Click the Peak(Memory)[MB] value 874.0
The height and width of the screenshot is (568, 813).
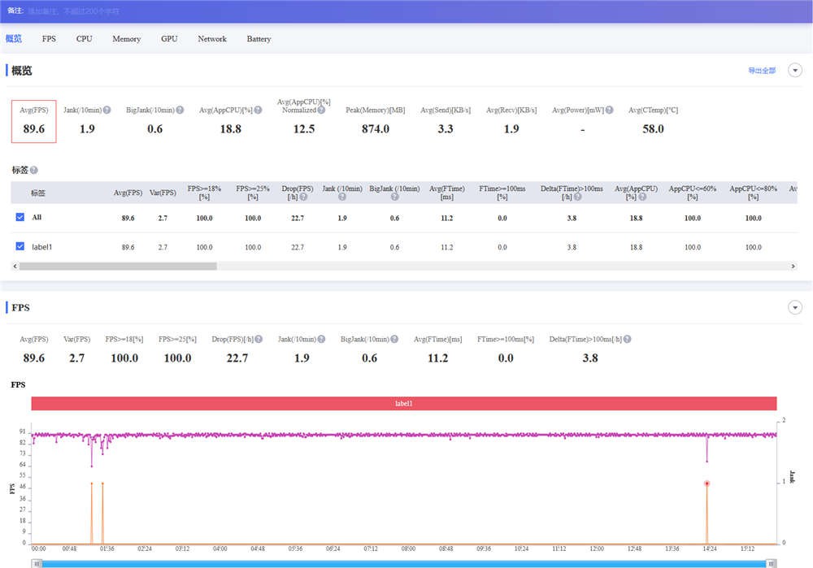376,129
